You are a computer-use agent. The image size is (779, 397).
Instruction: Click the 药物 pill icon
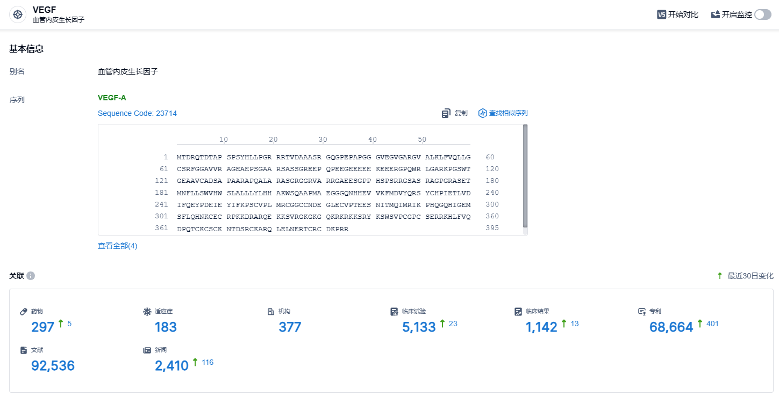pos(24,311)
